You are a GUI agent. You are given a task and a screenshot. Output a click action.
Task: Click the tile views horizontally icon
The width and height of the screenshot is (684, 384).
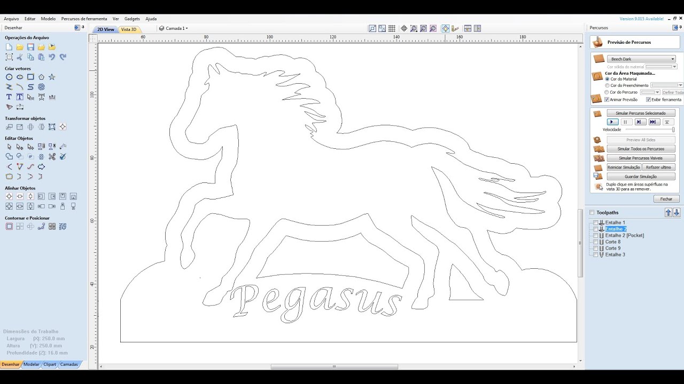pos(468,29)
